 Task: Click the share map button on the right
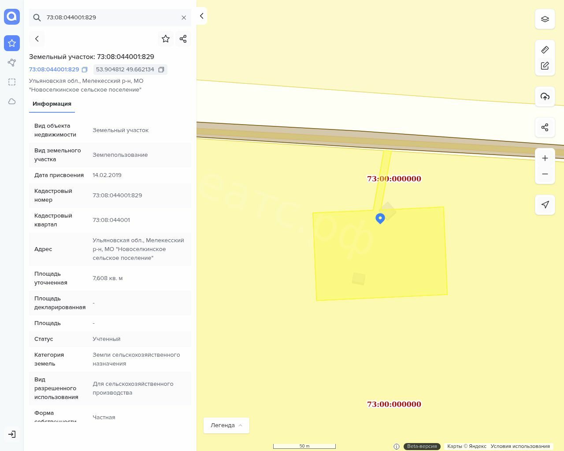545,127
